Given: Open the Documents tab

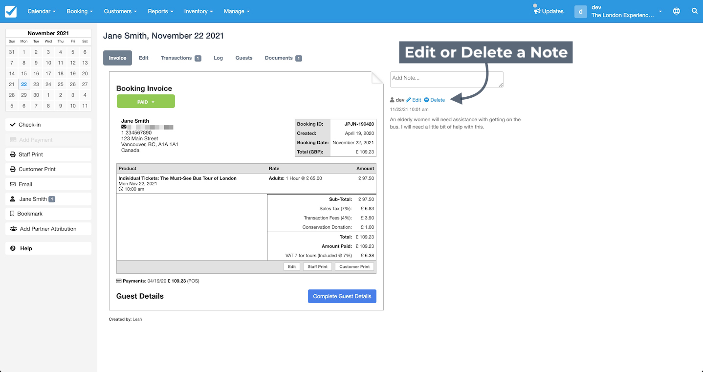Looking at the screenshot, I should tap(283, 58).
